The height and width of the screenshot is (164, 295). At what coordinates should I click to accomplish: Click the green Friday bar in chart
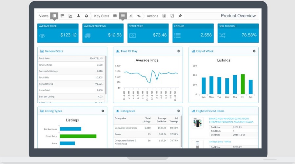click(x=243, y=84)
